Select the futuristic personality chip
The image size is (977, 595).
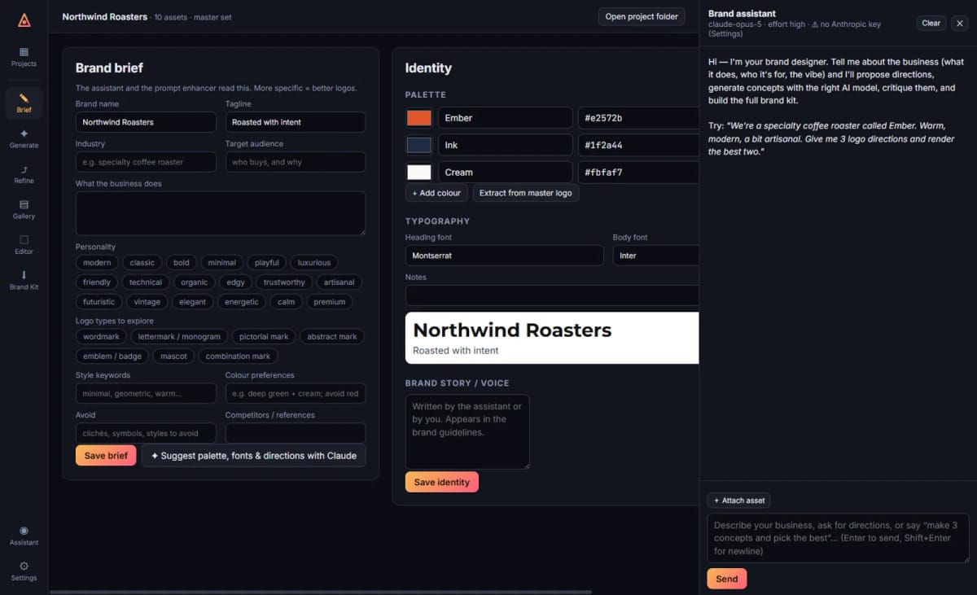pyautogui.click(x=99, y=302)
